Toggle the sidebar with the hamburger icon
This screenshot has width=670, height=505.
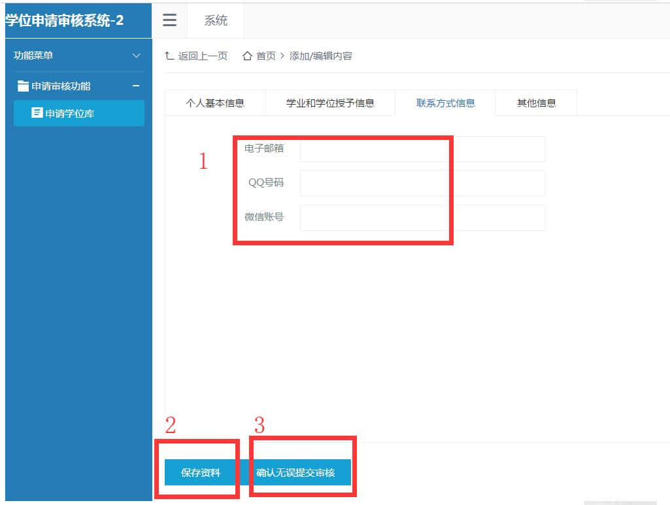pyautogui.click(x=169, y=20)
